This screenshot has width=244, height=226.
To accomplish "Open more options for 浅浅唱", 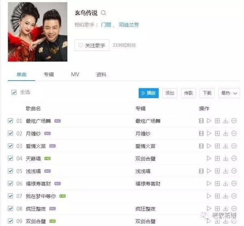I will point(234,171).
